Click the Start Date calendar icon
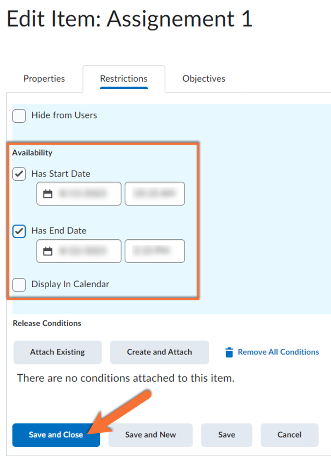Screen dimensions: 331x456 pos(48,194)
